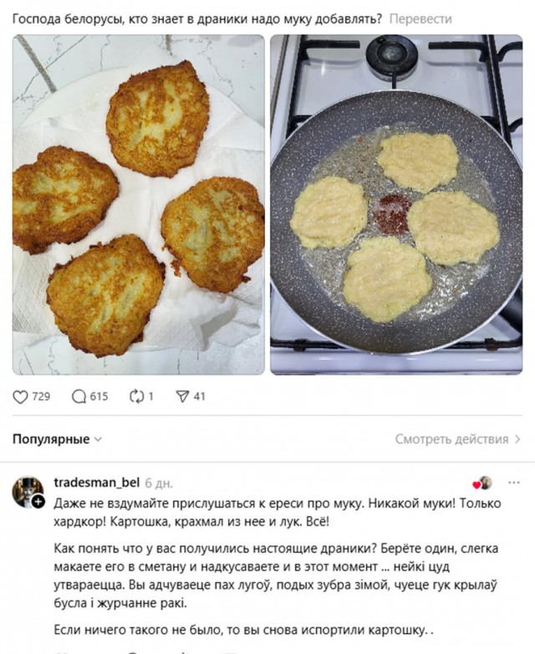Click the post question text about flour
This screenshot has height=654, width=535.
tap(197, 18)
